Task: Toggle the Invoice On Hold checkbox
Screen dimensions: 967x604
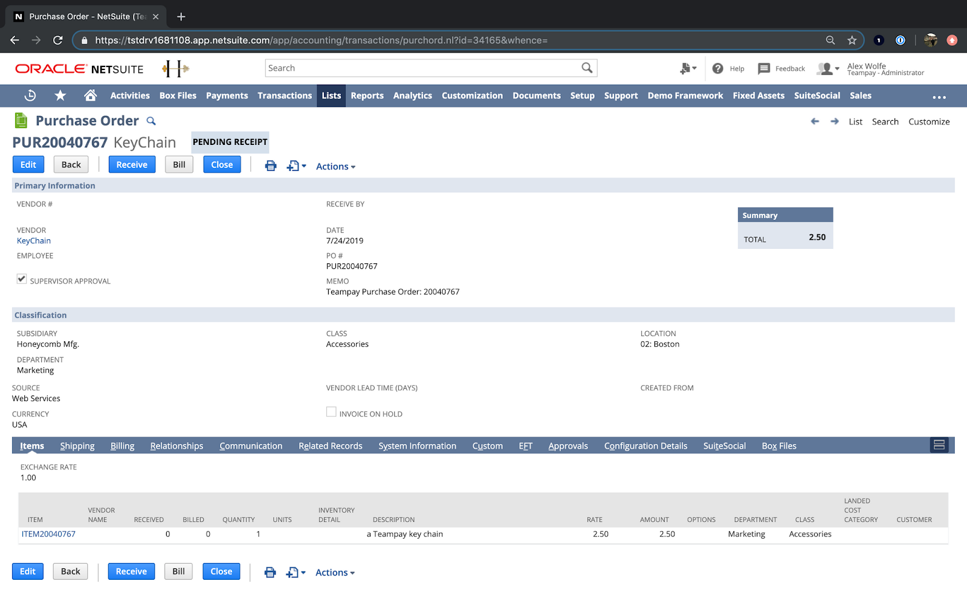Action: (331, 411)
